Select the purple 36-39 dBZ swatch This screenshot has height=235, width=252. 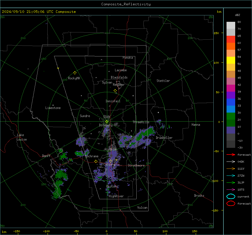coord(231,95)
